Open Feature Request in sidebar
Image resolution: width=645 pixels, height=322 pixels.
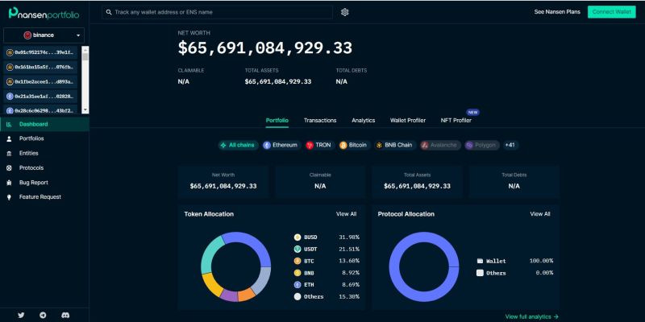[x=44, y=197]
